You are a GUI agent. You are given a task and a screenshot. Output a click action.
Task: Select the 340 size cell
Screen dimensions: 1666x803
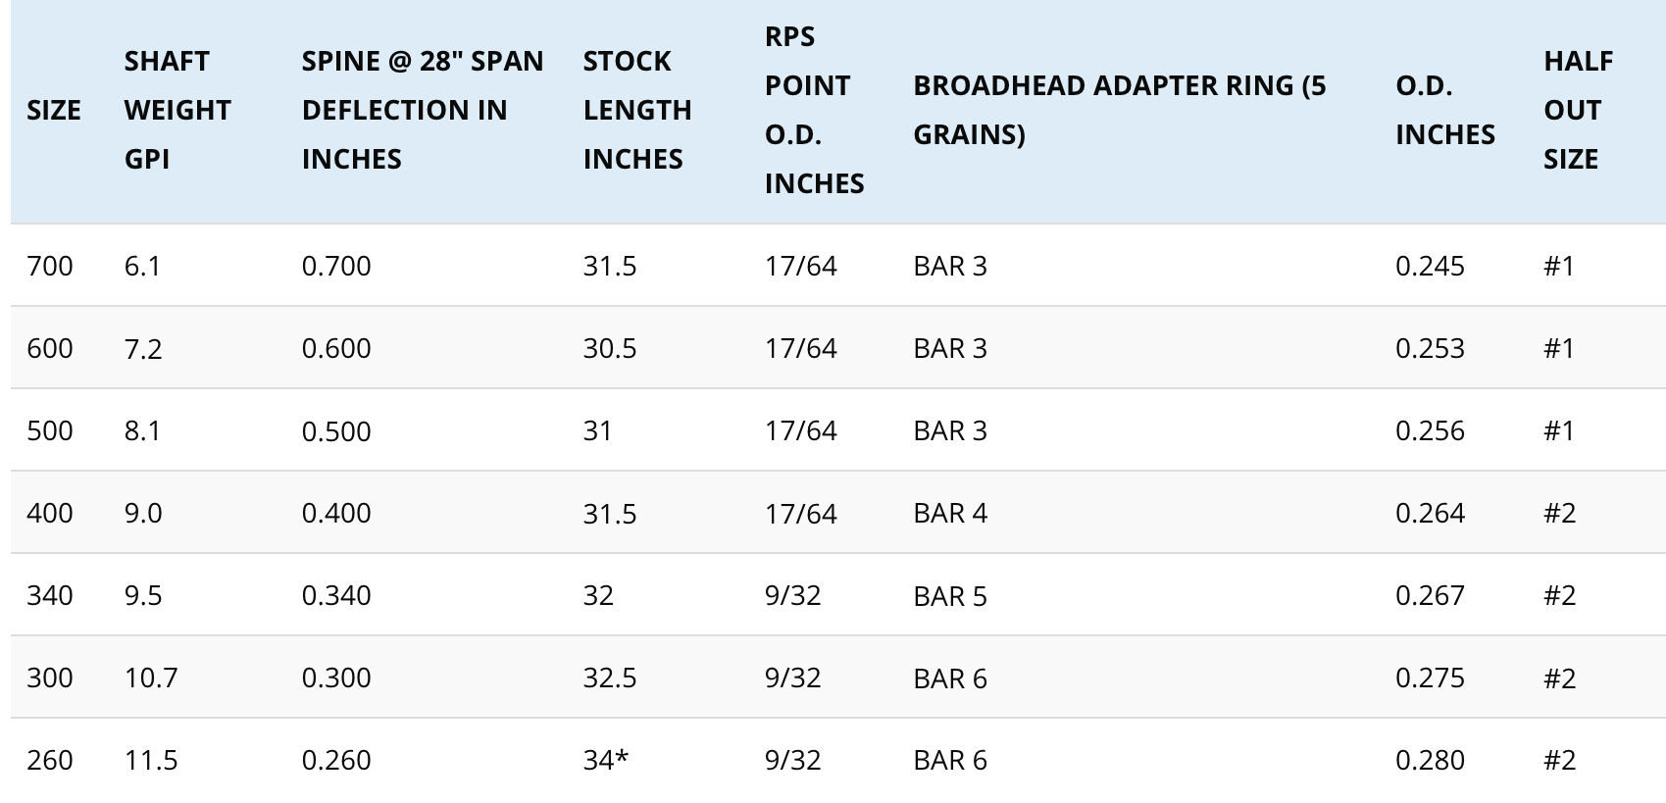50,595
